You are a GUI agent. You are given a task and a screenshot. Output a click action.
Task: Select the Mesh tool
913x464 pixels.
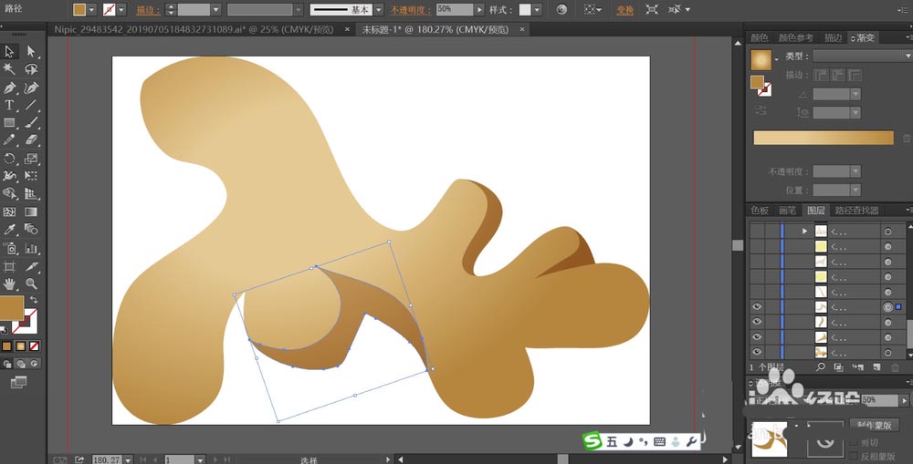[x=9, y=212]
